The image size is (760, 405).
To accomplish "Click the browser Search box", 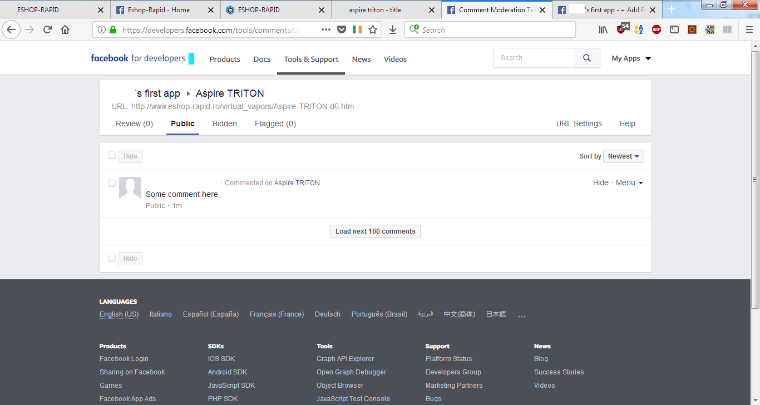I will pyautogui.click(x=490, y=30).
